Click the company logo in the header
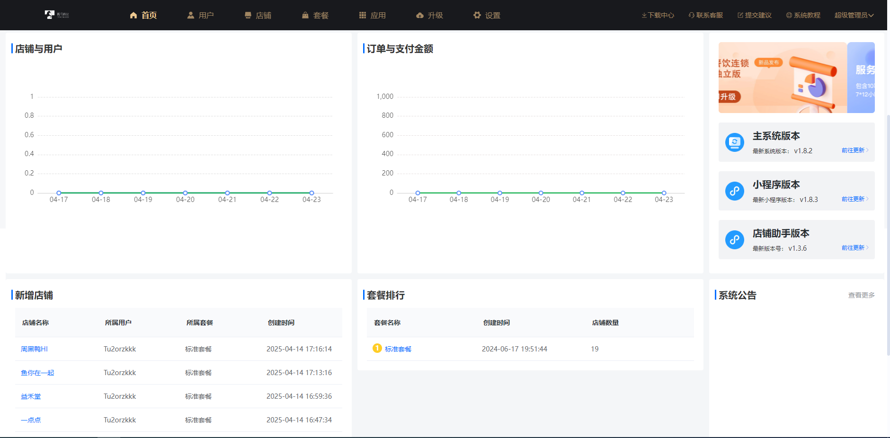The image size is (890, 438). (x=57, y=15)
